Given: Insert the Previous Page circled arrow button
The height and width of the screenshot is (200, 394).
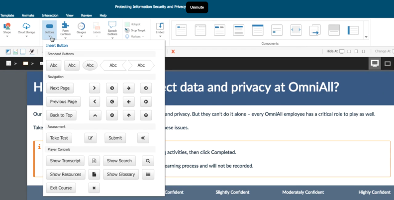Looking at the screenshot, I should [x=146, y=102].
